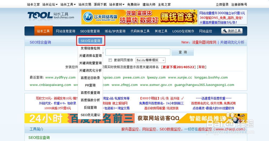
Task: Choose 百度权重查询 menu entry
Action: 90,93
